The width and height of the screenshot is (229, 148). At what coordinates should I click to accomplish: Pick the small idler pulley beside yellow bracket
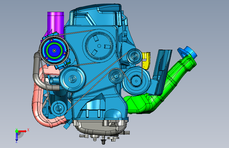(134, 56)
